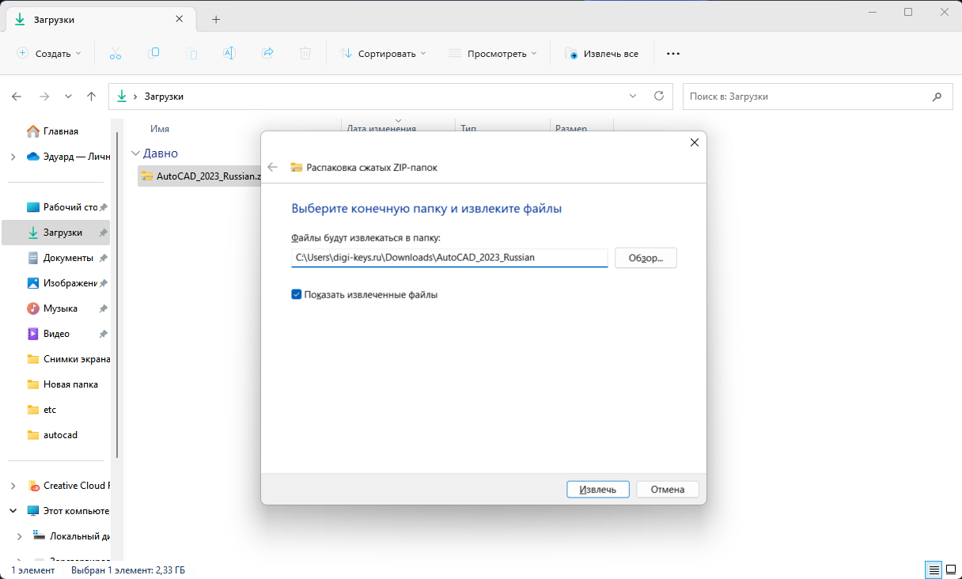Image resolution: width=962 pixels, height=579 pixels.
Task: Click the Cut scissors icon in toolbar
Action: tap(116, 53)
